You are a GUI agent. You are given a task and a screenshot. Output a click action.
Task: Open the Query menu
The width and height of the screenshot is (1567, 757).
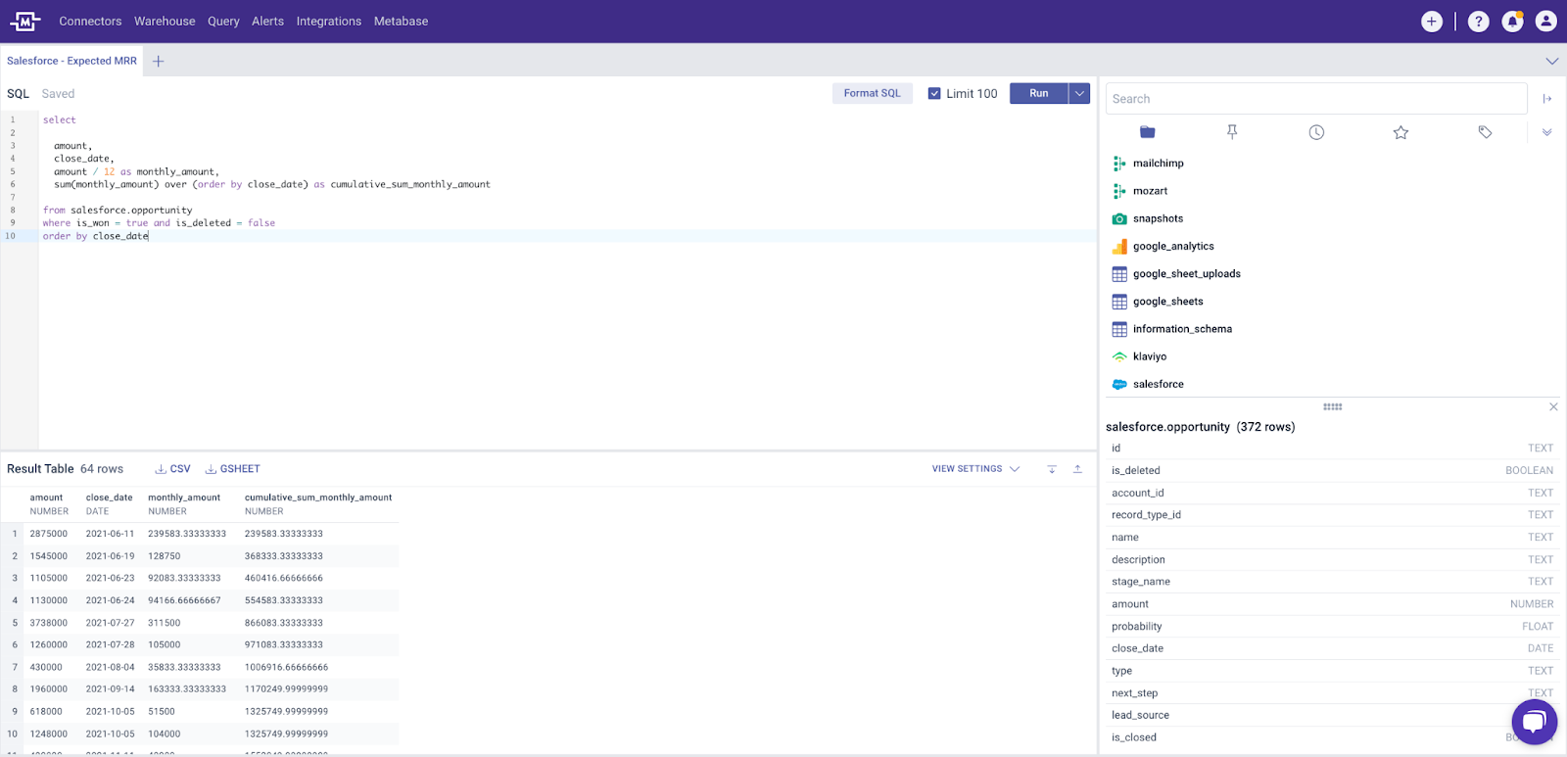pyautogui.click(x=223, y=21)
